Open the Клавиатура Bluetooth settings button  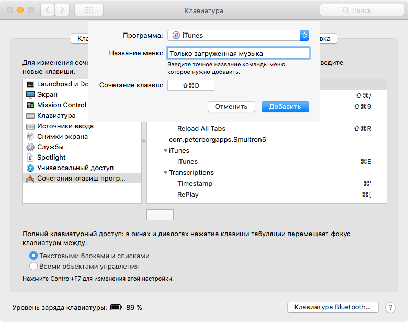click(x=333, y=307)
